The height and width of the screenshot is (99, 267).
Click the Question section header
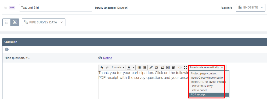(x=135, y=42)
